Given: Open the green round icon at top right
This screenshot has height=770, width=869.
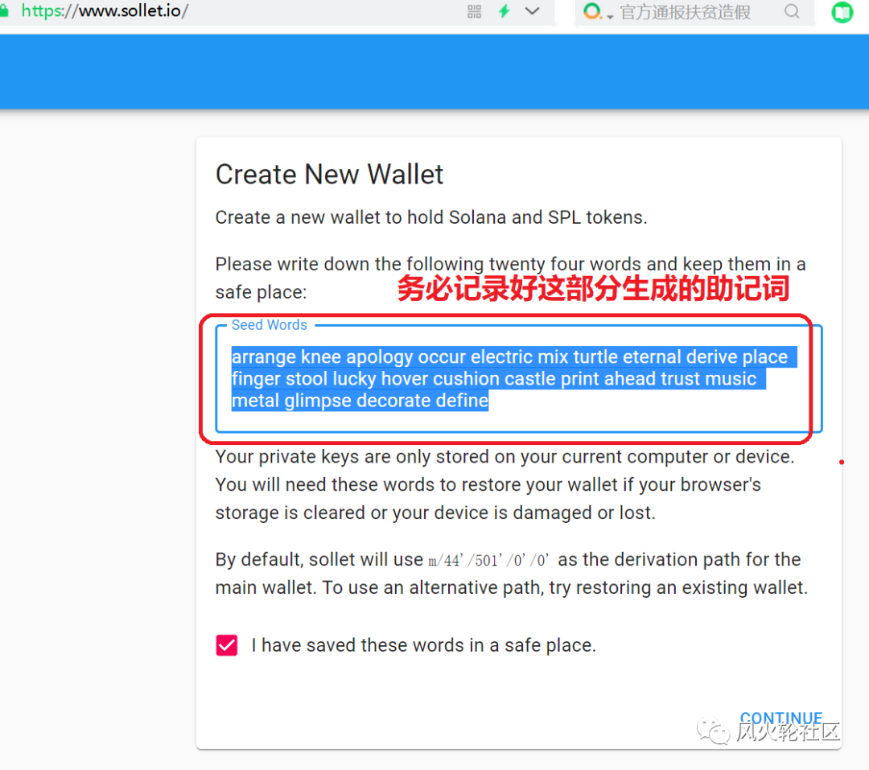Looking at the screenshot, I should pyautogui.click(x=842, y=11).
